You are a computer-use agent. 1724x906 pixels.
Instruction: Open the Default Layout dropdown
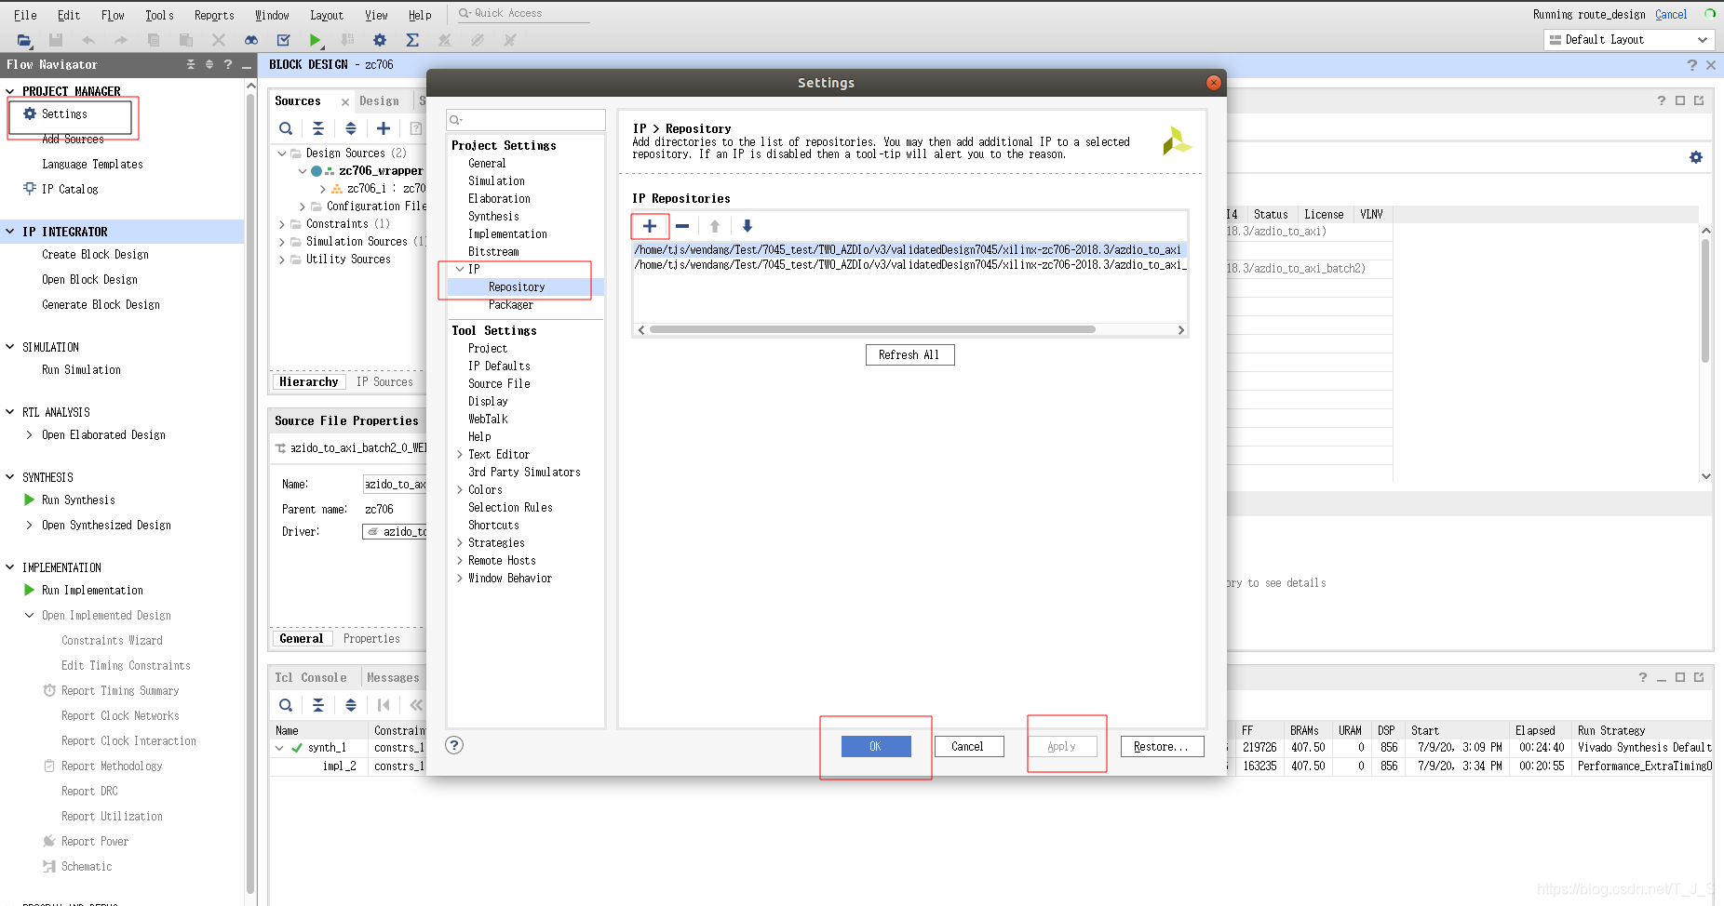[x=1629, y=40]
